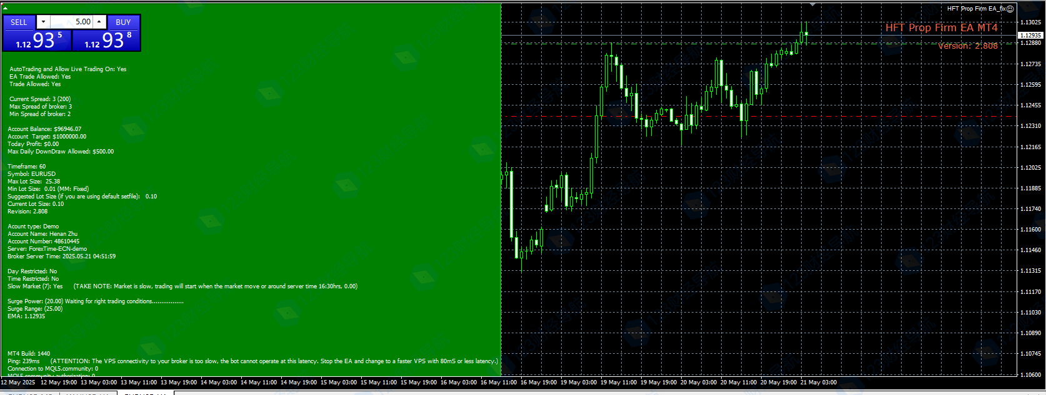Click the 21 May 03:00 label on time axis
The width and height of the screenshot is (1046, 395).
[x=819, y=383]
